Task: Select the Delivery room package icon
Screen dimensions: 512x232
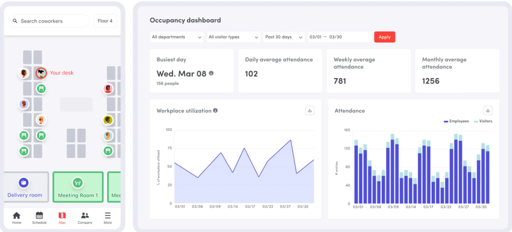Action: point(24,183)
